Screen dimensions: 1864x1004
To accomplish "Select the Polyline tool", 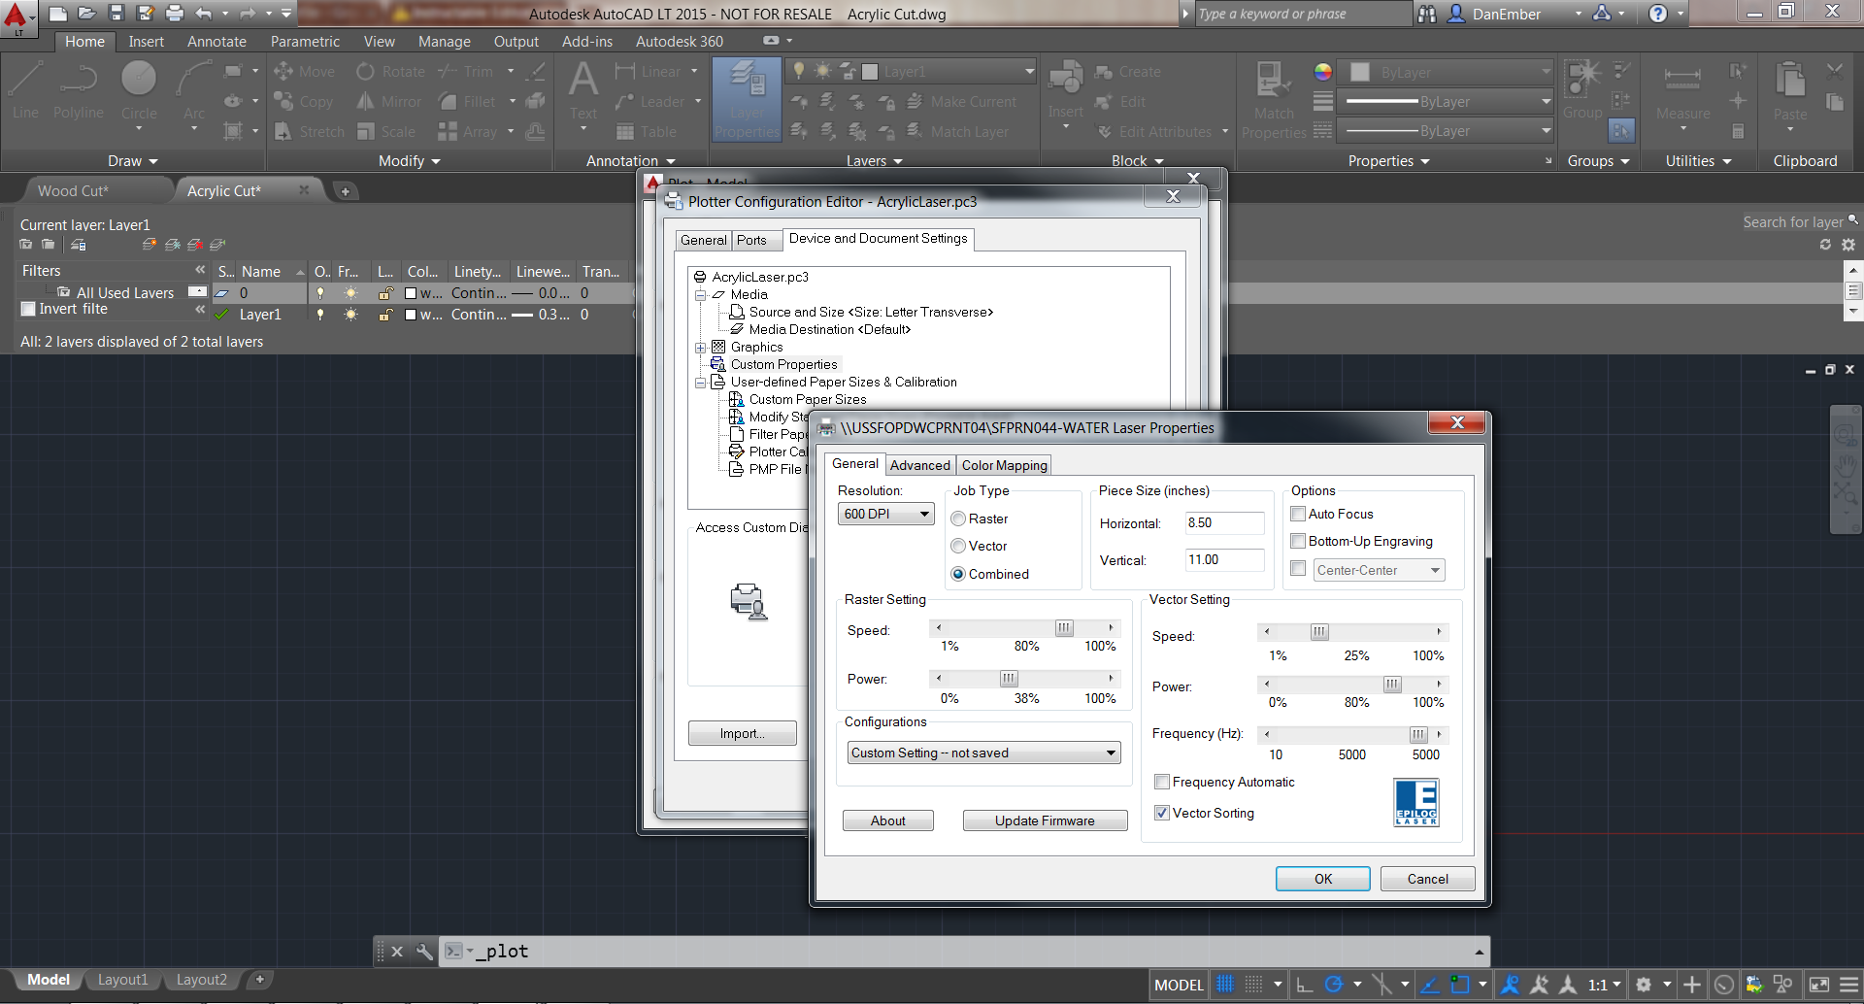I will 79,89.
